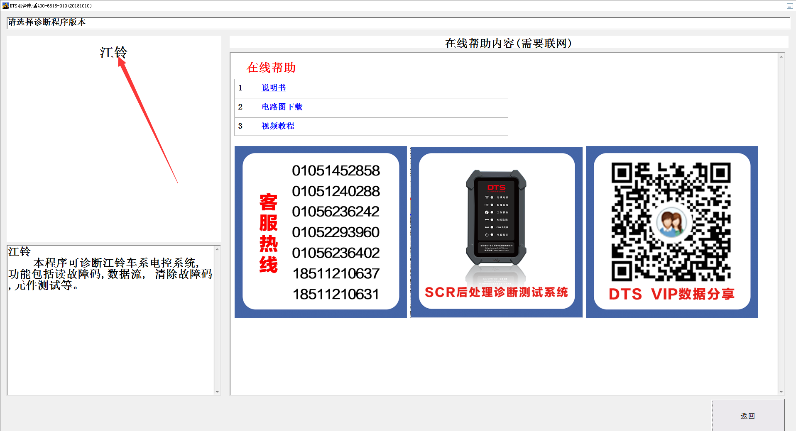
Task: Click scroll-down arrow of description panel
Action: tap(217, 392)
